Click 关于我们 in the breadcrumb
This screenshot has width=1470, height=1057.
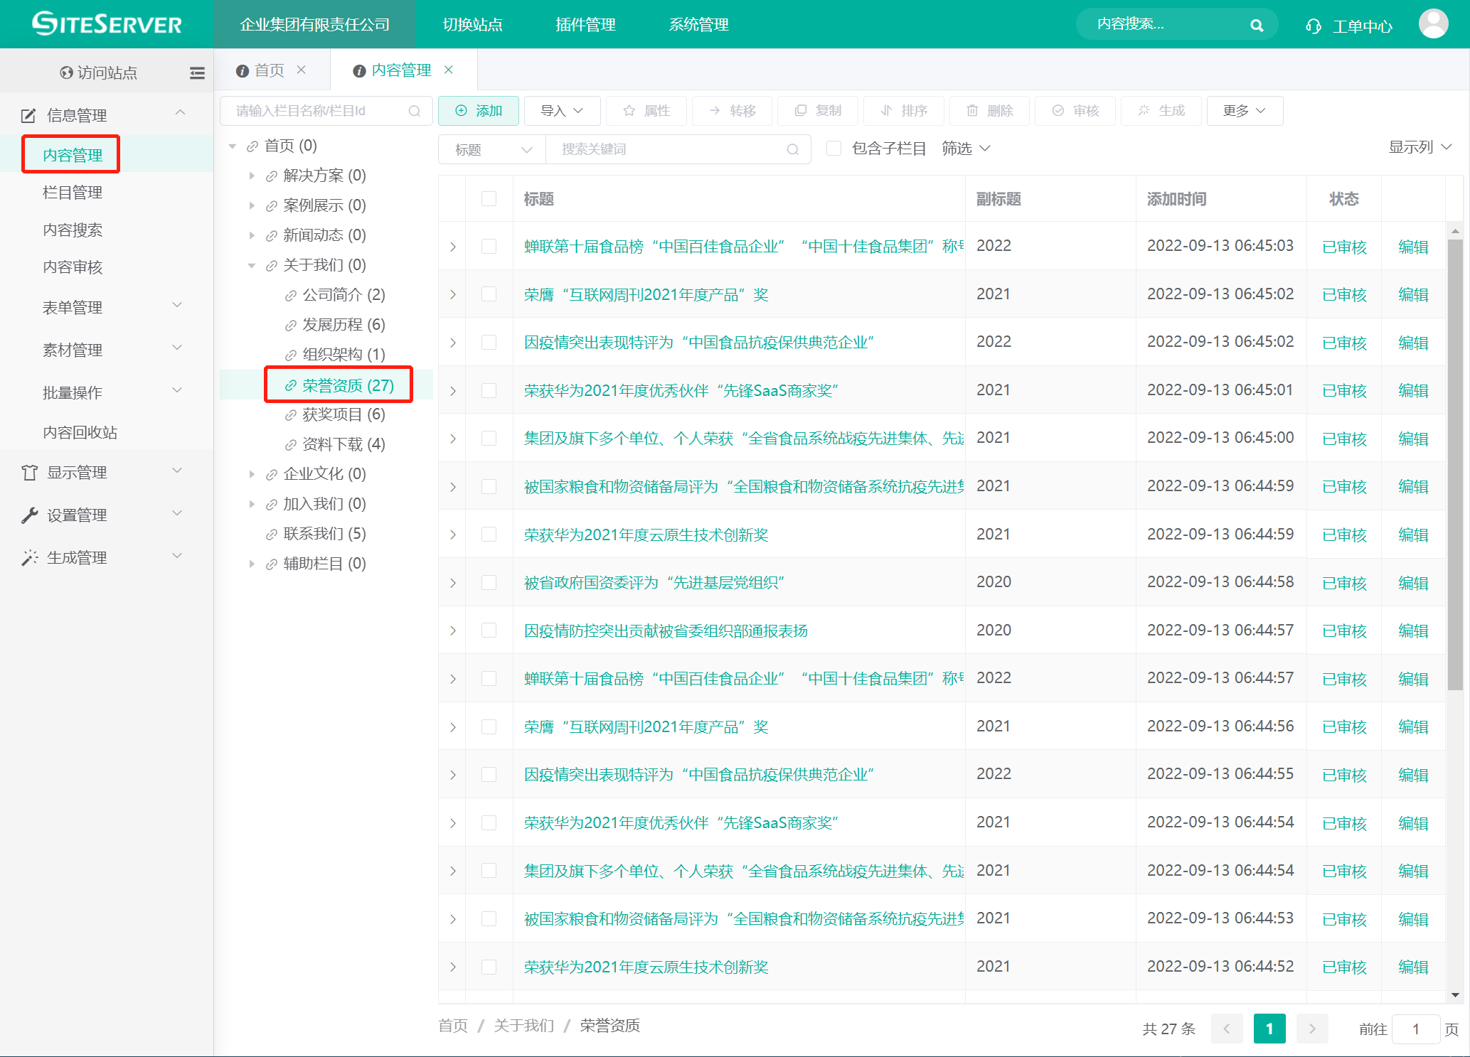coord(523,1026)
